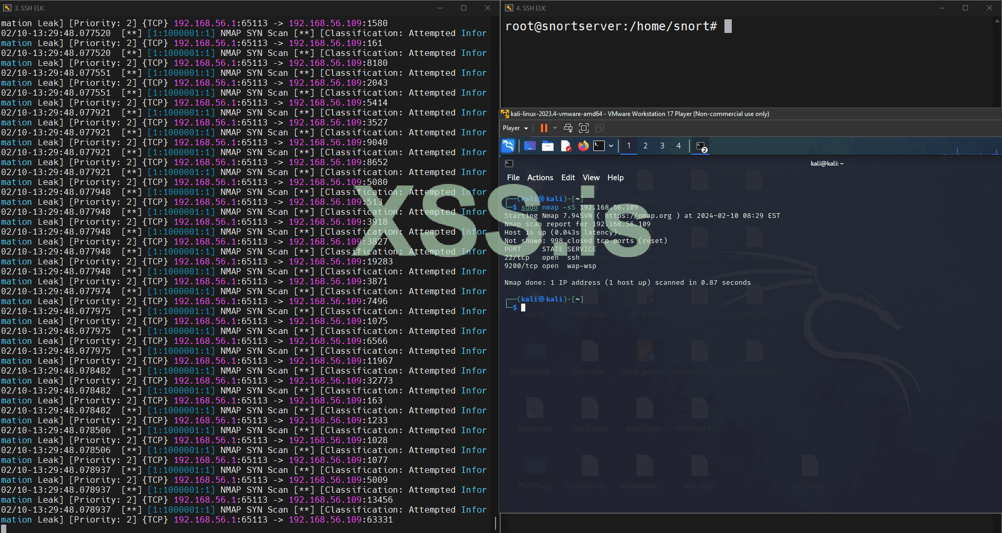
Task: Switch to Kali workspace 1
Action: [629, 146]
